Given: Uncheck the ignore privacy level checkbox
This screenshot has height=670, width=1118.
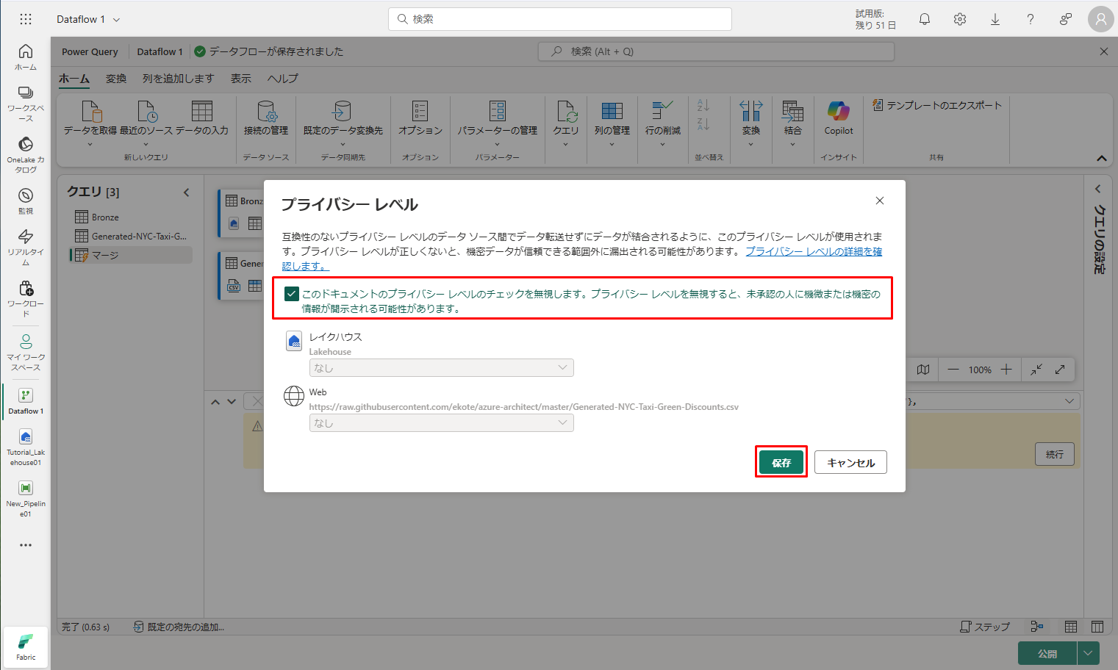Looking at the screenshot, I should pyautogui.click(x=292, y=294).
